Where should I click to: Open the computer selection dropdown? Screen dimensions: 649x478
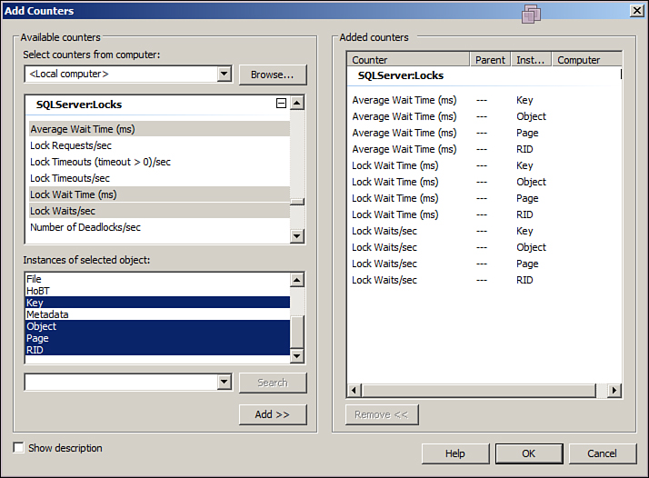225,74
